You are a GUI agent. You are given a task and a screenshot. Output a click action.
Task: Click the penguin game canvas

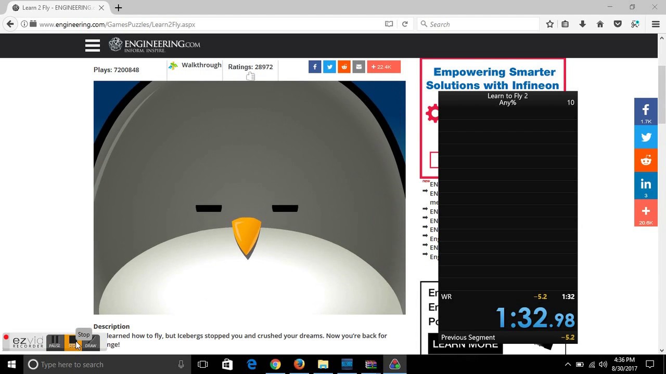(249, 197)
